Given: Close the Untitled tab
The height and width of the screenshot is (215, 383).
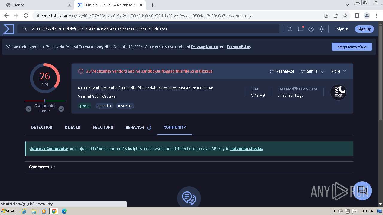Looking at the screenshot, I should tap(69, 5).
